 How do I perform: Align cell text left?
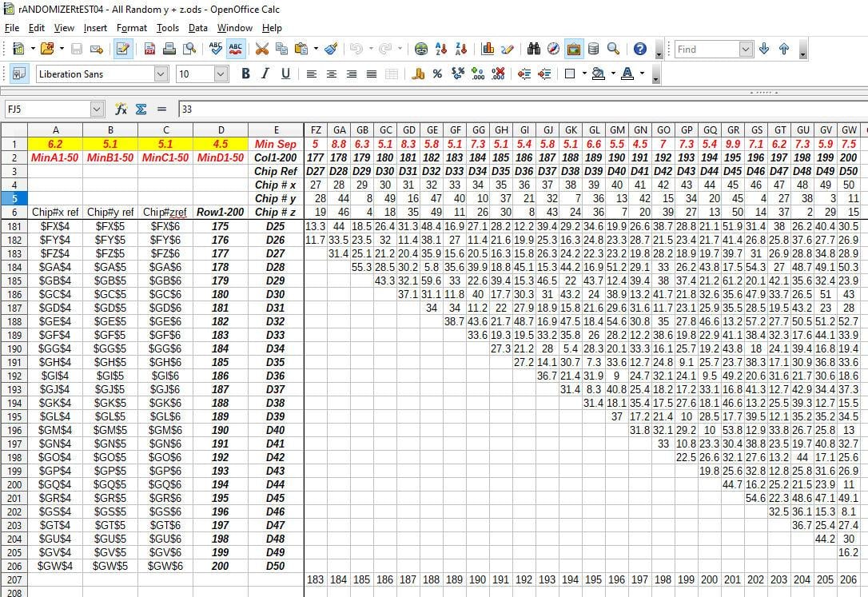click(x=312, y=74)
